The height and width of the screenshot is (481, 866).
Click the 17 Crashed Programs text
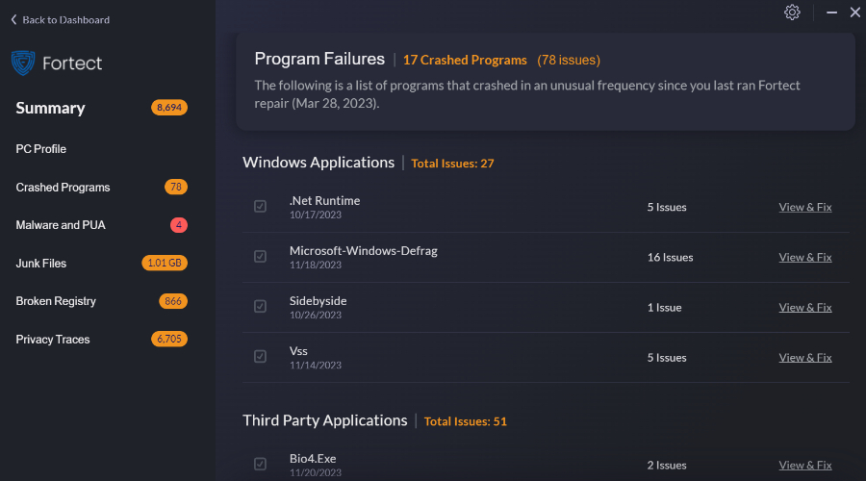(x=465, y=61)
